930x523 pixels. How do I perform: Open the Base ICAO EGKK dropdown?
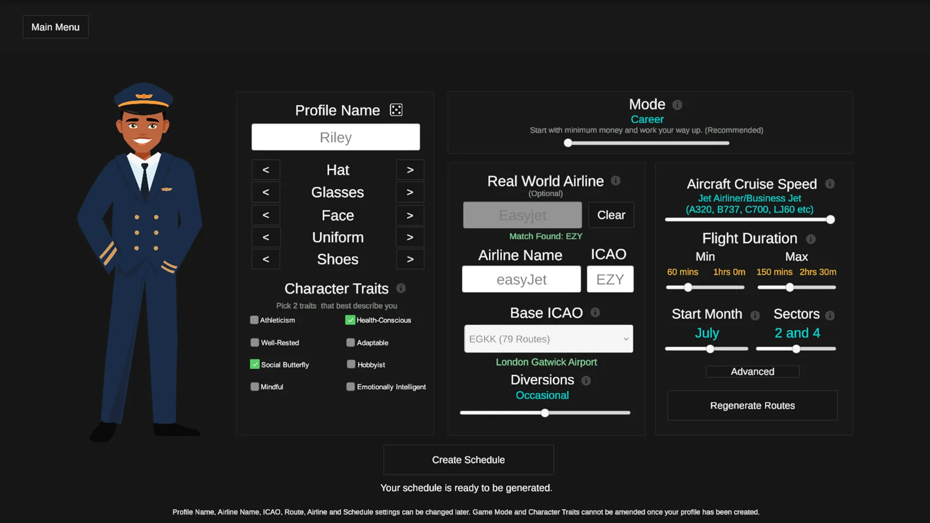[548, 339]
